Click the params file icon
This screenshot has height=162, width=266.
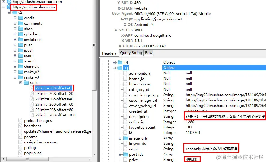click(x=20, y=137)
